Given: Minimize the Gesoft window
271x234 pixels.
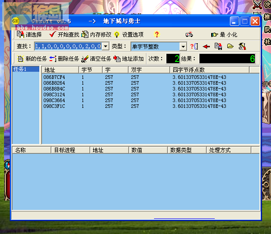Looking at the screenshot, I should coord(234,21).
